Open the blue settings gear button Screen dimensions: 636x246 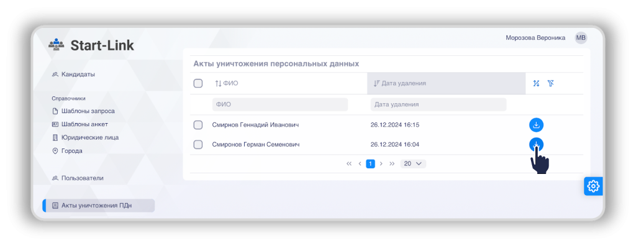tap(593, 186)
